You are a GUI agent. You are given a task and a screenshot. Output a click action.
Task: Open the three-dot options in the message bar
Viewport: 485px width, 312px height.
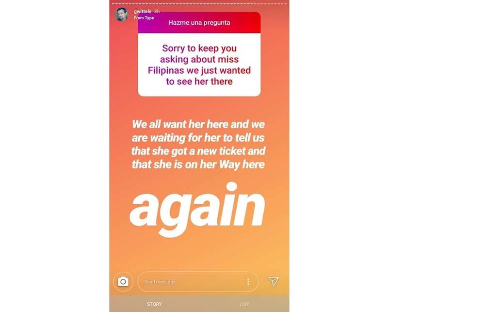click(x=248, y=281)
